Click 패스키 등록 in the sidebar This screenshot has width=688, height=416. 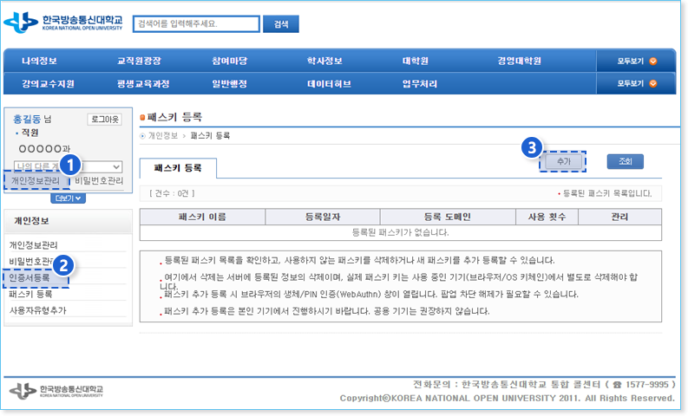pos(30,294)
